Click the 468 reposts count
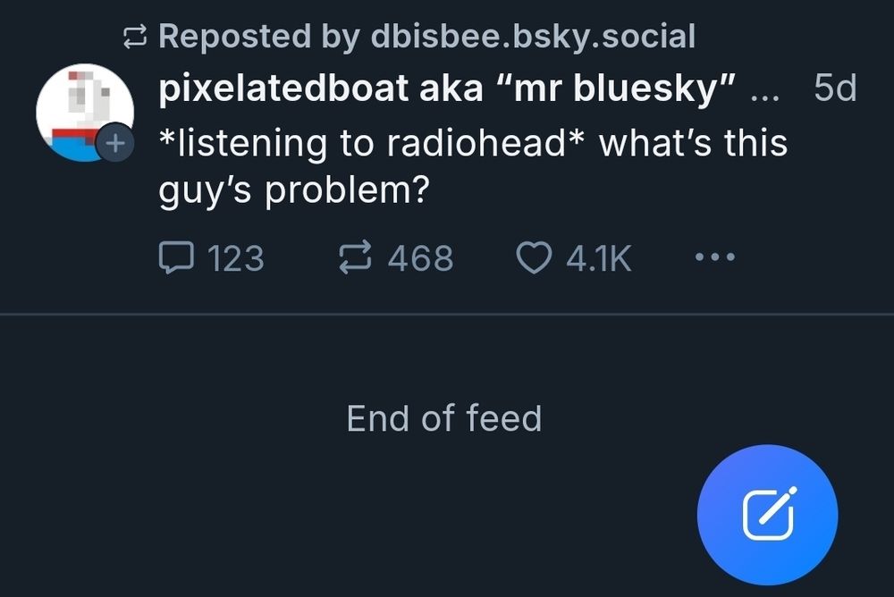This screenshot has width=894, height=597. click(420, 258)
